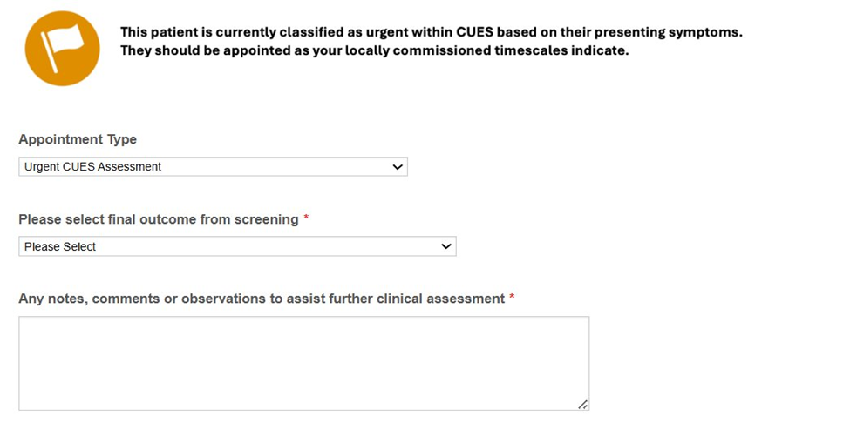
Task: Click the Appointment Type label
Action: pos(78,139)
